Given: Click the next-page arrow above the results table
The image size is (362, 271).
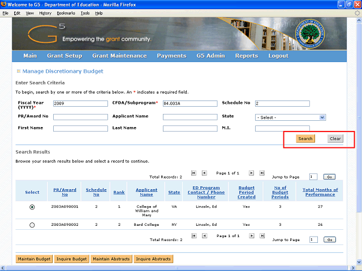Looking at the screenshot, I should tap(251, 173).
